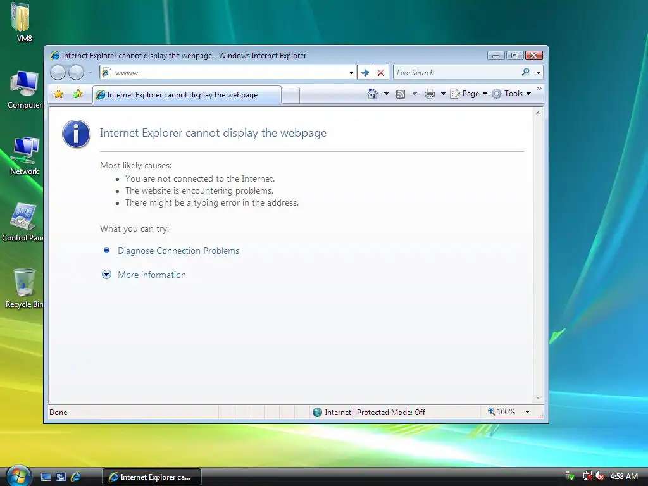Expand the address bar history dropdown

[x=351, y=73]
